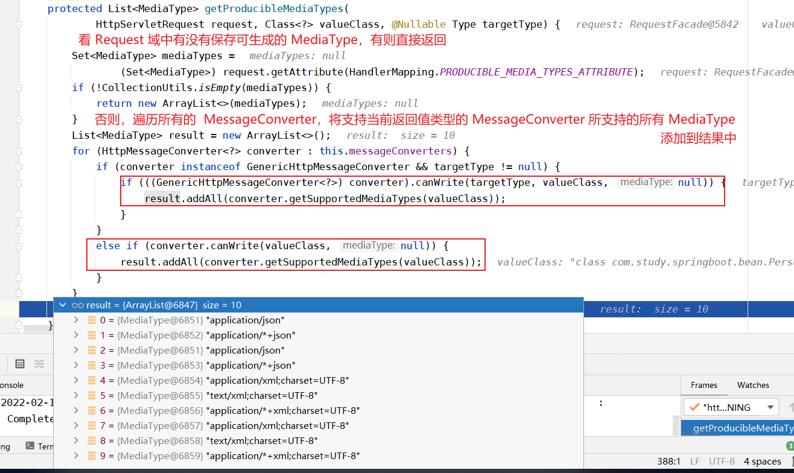Click glasses watch icon beside result

[78, 305]
